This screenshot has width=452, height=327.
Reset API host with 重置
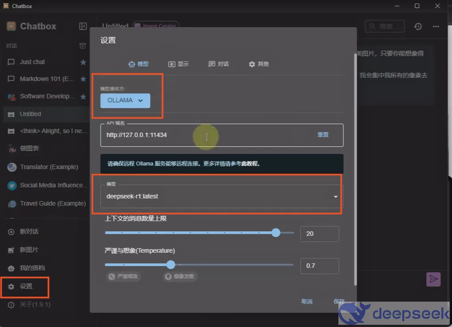(x=323, y=134)
